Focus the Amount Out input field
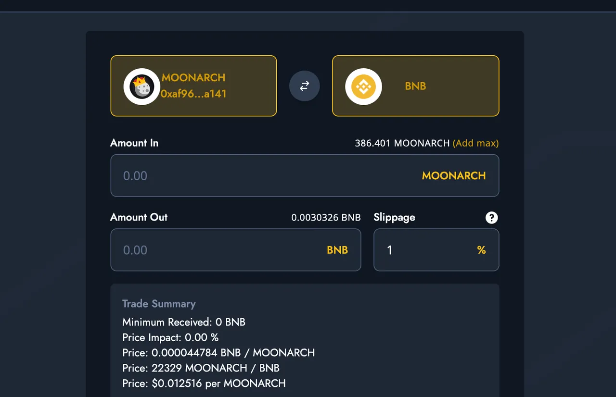This screenshot has height=397, width=616. 236,250
